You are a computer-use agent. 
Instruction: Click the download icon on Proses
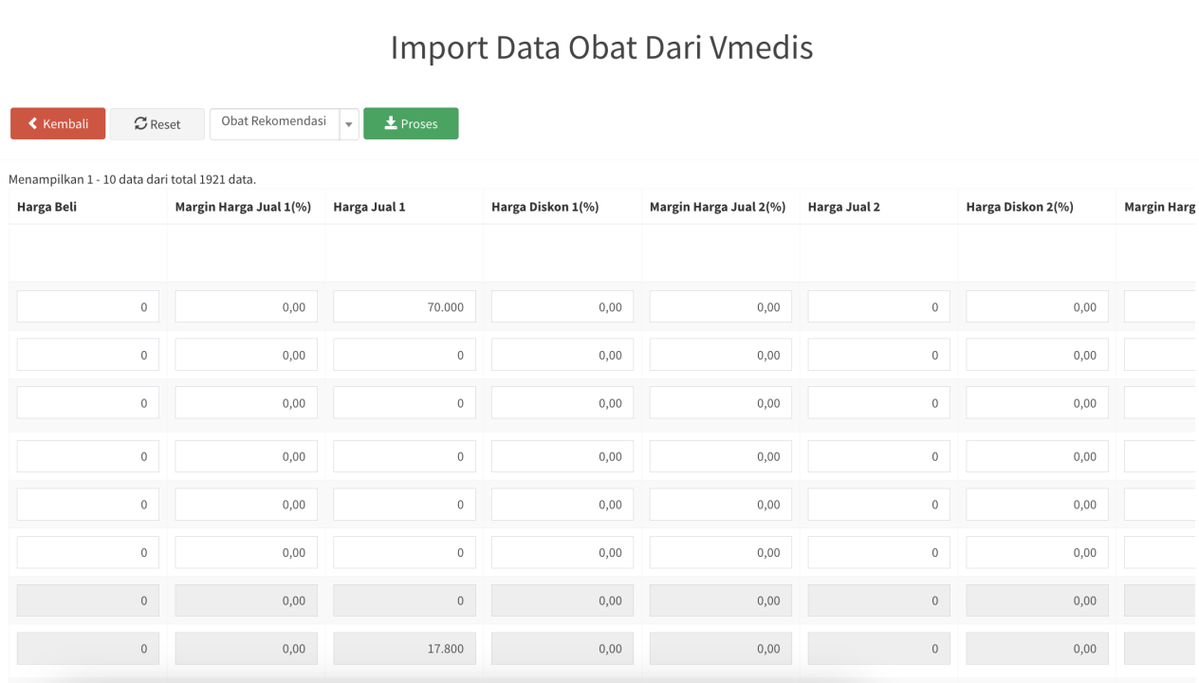coord(390,123)
